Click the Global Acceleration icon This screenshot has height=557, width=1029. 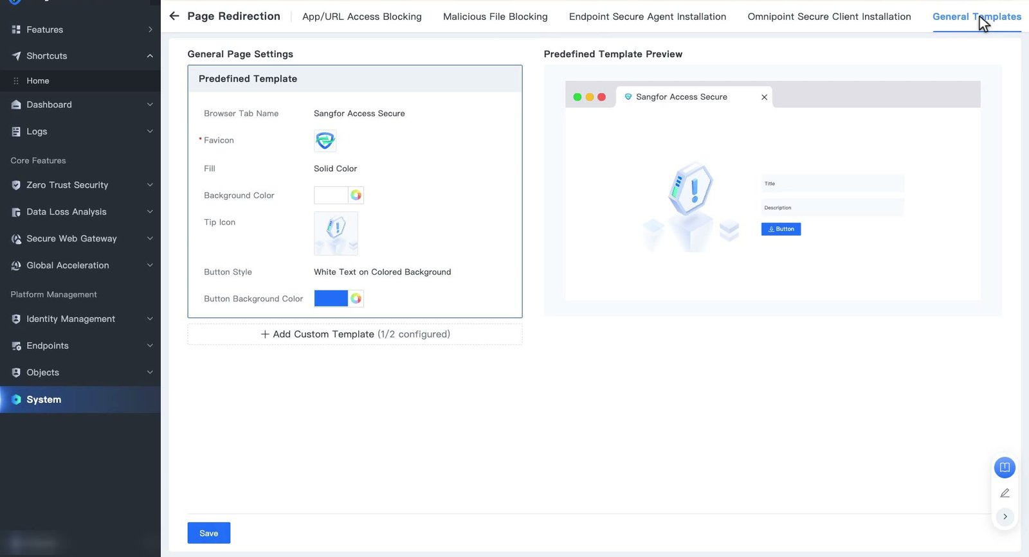[16, 265]
